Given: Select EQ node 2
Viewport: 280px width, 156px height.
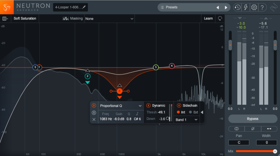Looking at the screenshot, I should coord(87,76).
